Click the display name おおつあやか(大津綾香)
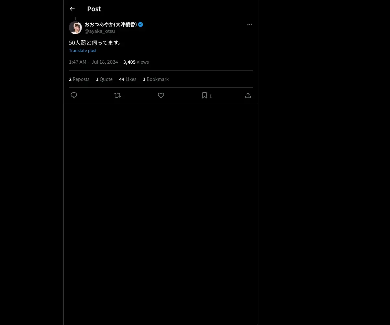This screenshot has width=390, height=325. click(x=110, y=25)
